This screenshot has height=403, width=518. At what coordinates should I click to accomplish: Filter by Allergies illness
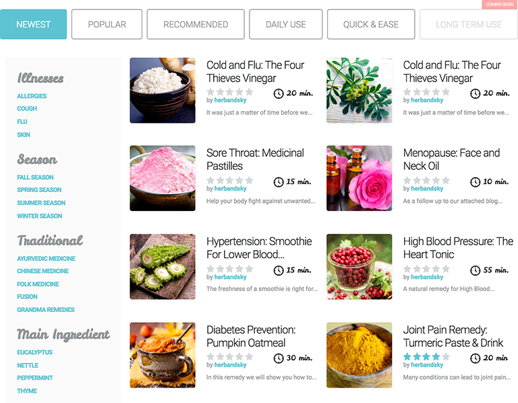[x=32, y=96]
